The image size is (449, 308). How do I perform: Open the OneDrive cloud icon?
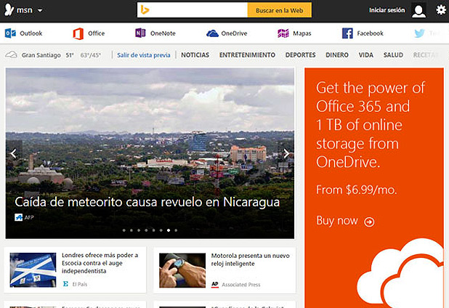212,33
